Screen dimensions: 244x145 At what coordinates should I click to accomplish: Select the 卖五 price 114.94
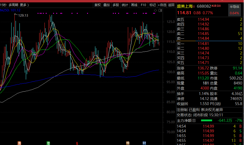coord(204,19)
